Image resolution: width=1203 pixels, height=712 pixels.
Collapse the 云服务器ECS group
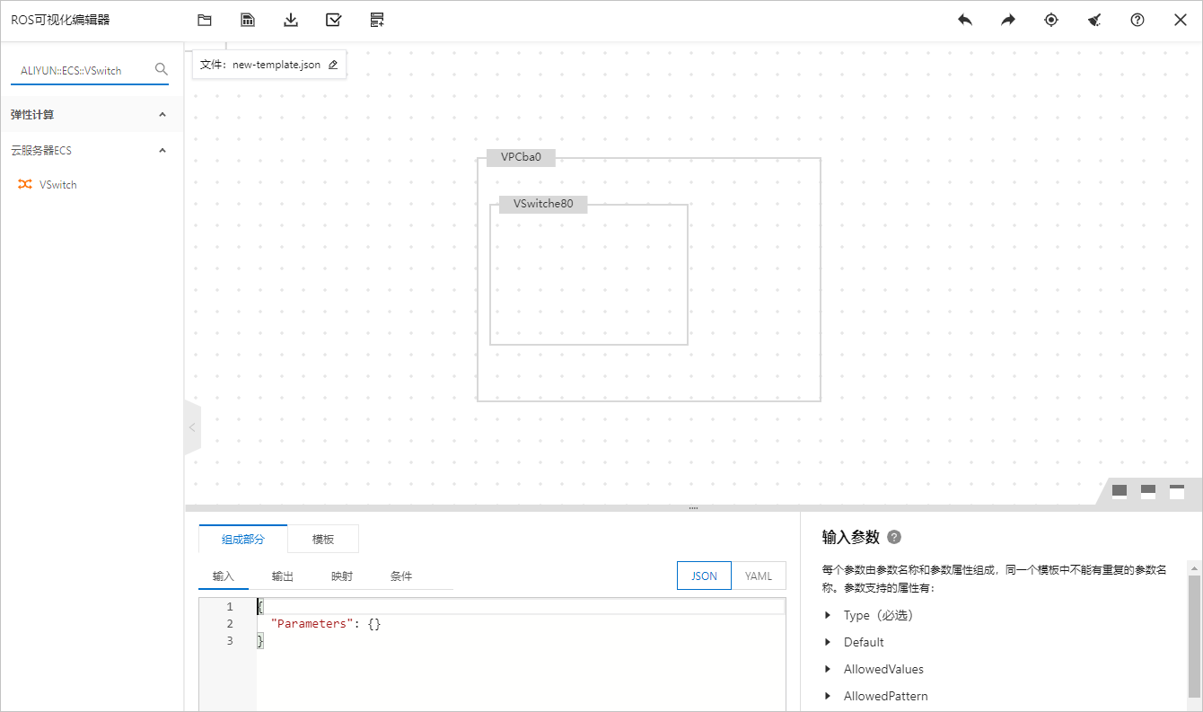pyautogui.click(x=162, y=151)
